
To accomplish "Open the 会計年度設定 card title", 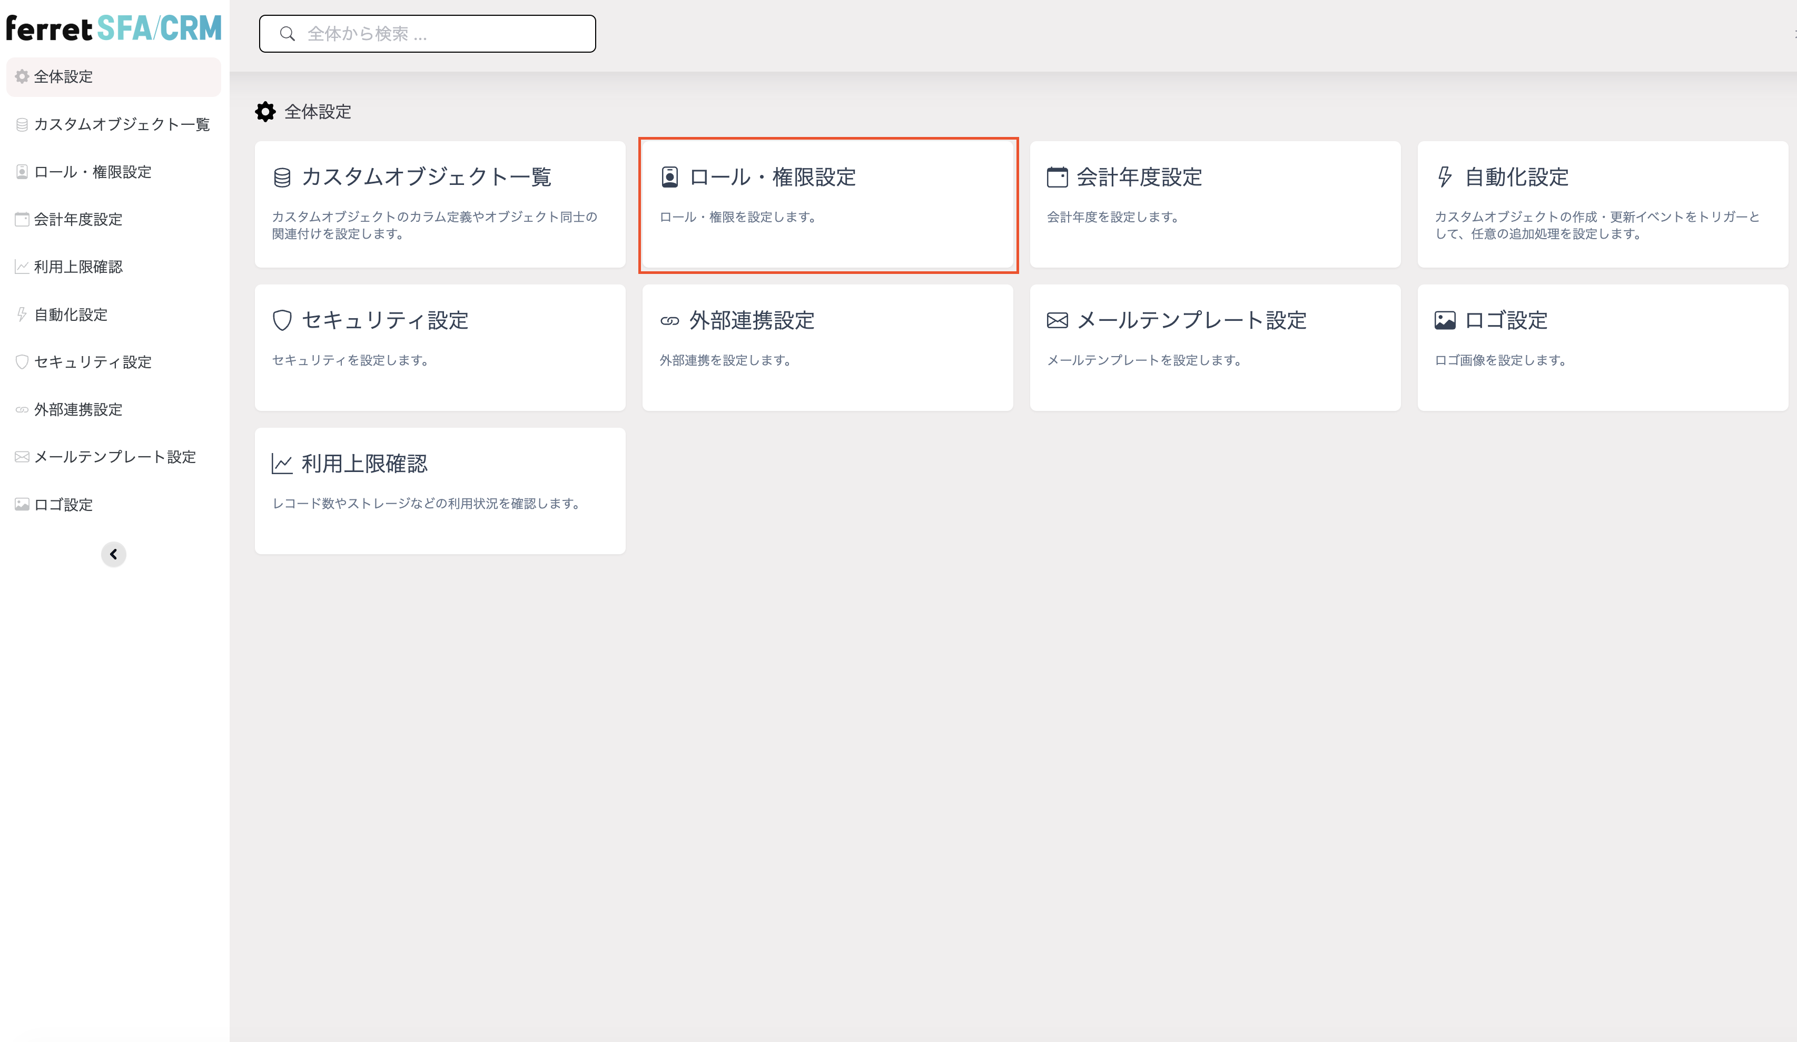I will click(1139, 177).
